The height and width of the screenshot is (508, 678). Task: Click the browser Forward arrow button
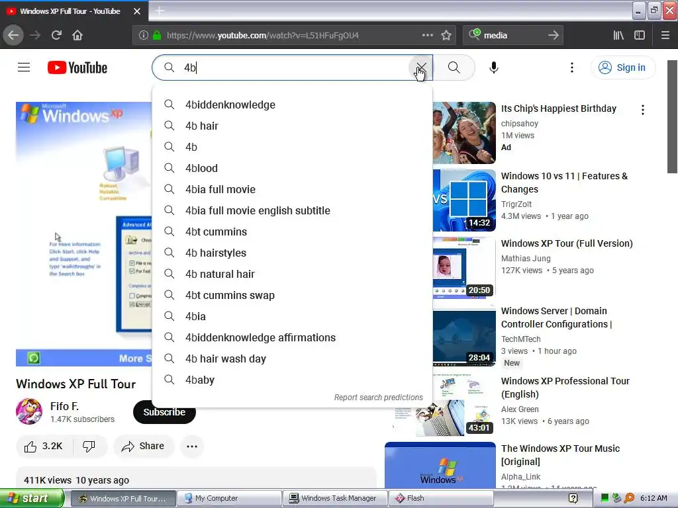pyautogui.click(x=35, y=36)
